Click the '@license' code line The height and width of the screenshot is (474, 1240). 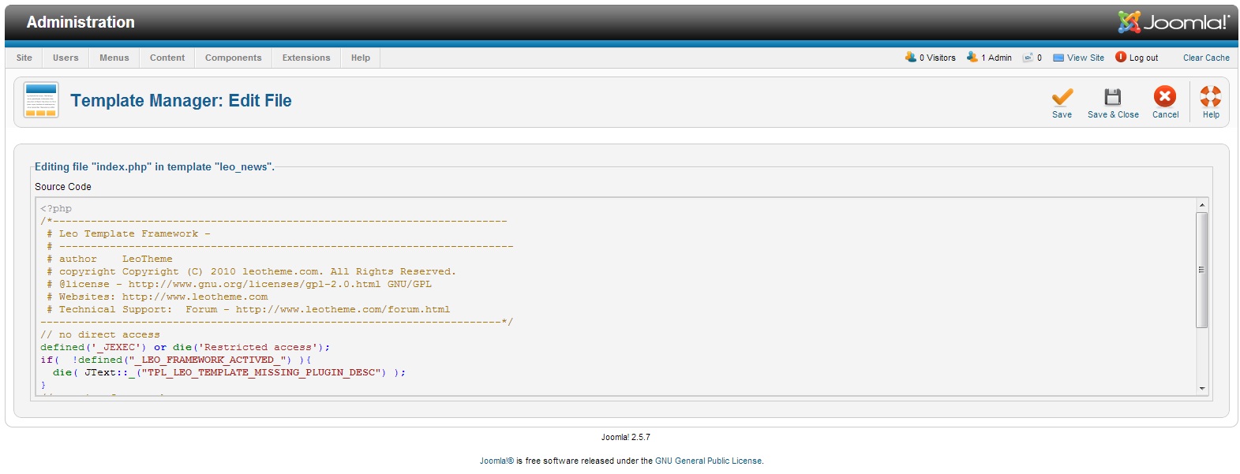[x=239, y=284]
